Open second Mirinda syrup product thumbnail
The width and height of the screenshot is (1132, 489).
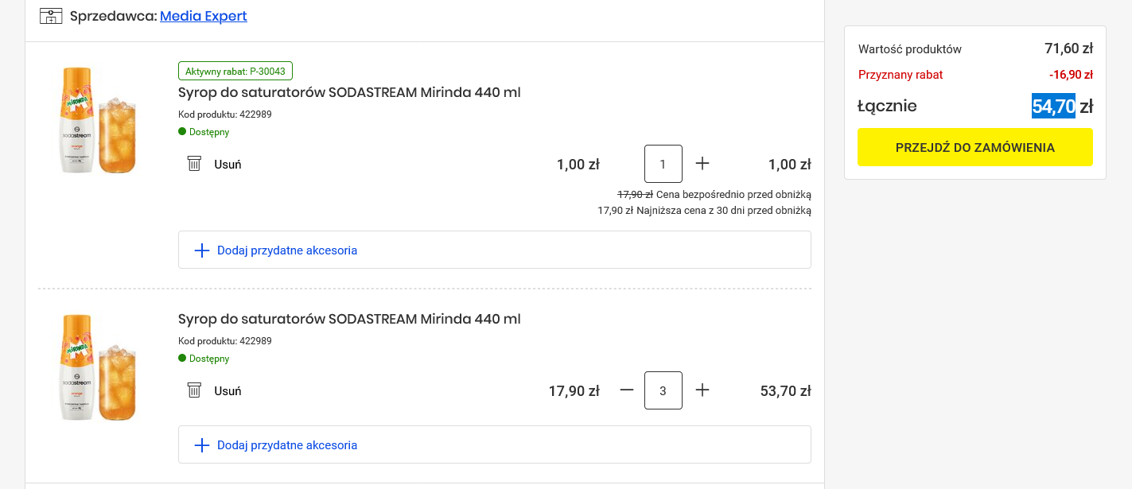point(99,367)
